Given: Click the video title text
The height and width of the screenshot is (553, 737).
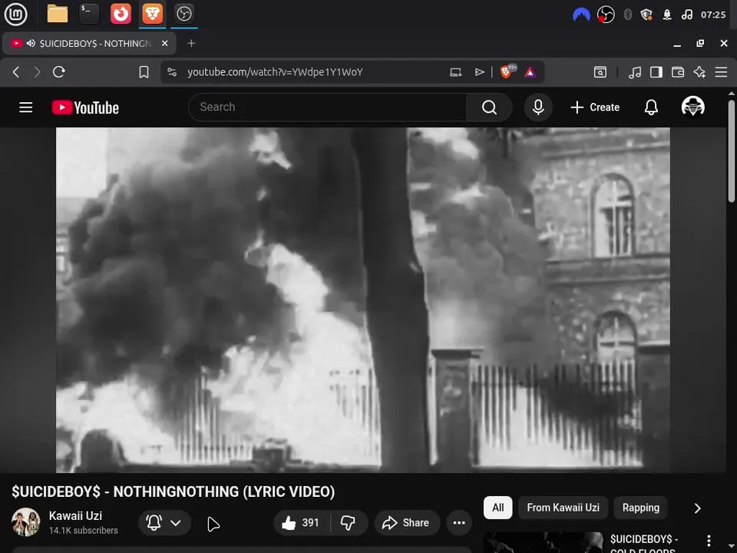Looking at the screenshot, I should 173,492.
